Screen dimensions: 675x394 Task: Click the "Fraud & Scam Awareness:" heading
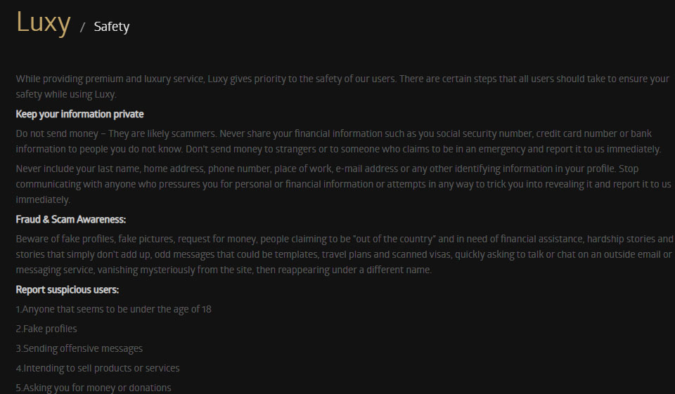click(71, 220)
